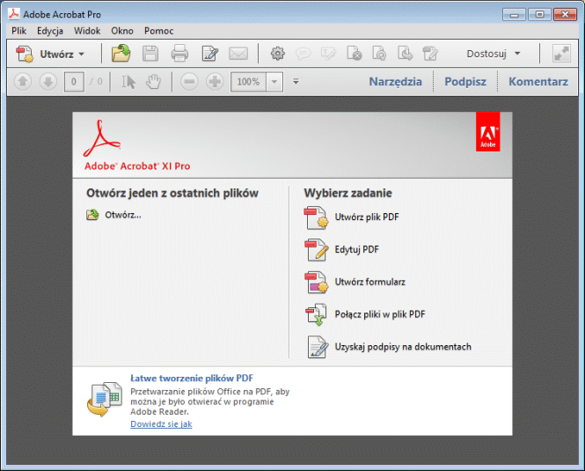
Task: Select the Hand pan tool
Action: point(153,81)
